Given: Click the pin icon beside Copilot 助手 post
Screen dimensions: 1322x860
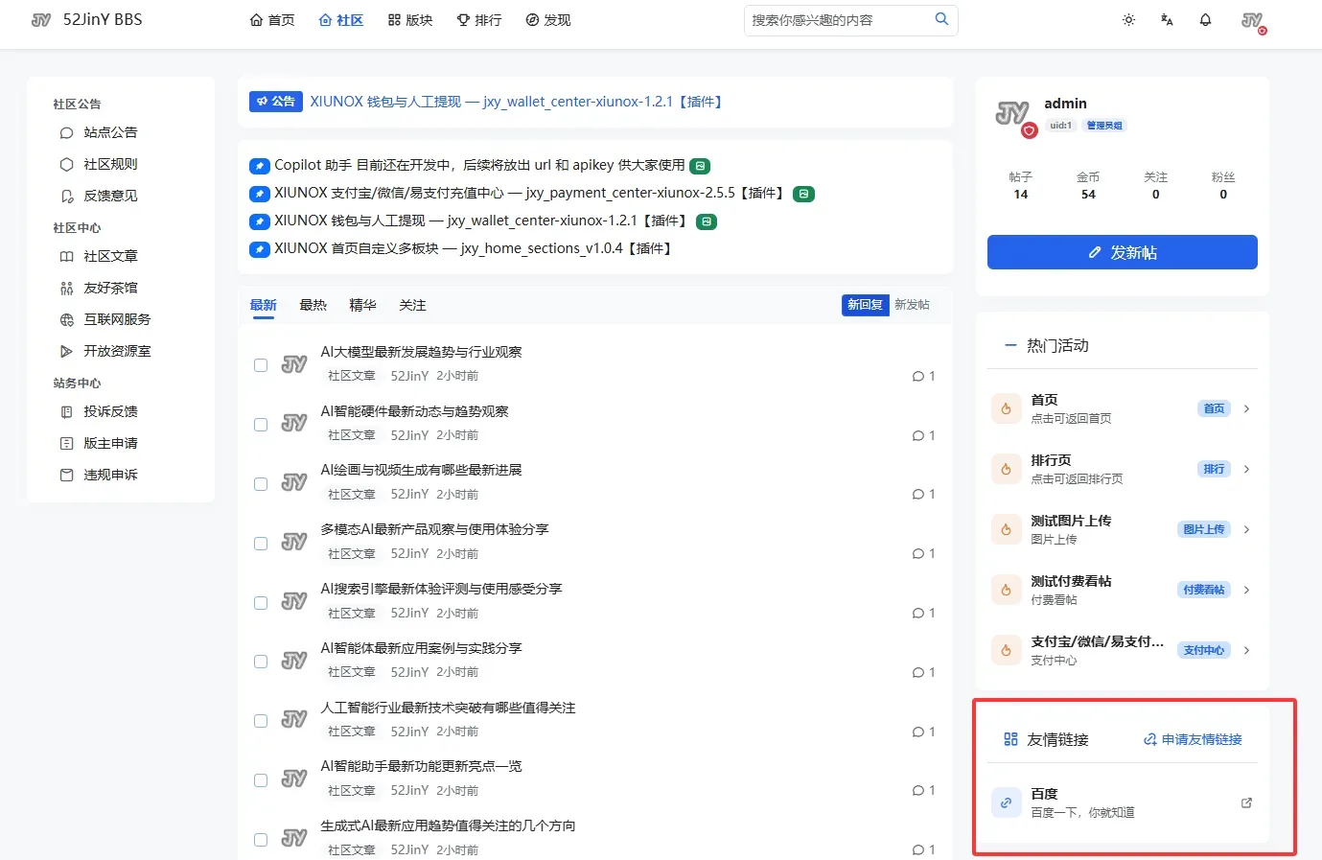Looking at the screenshot, I should pos(259,166).
